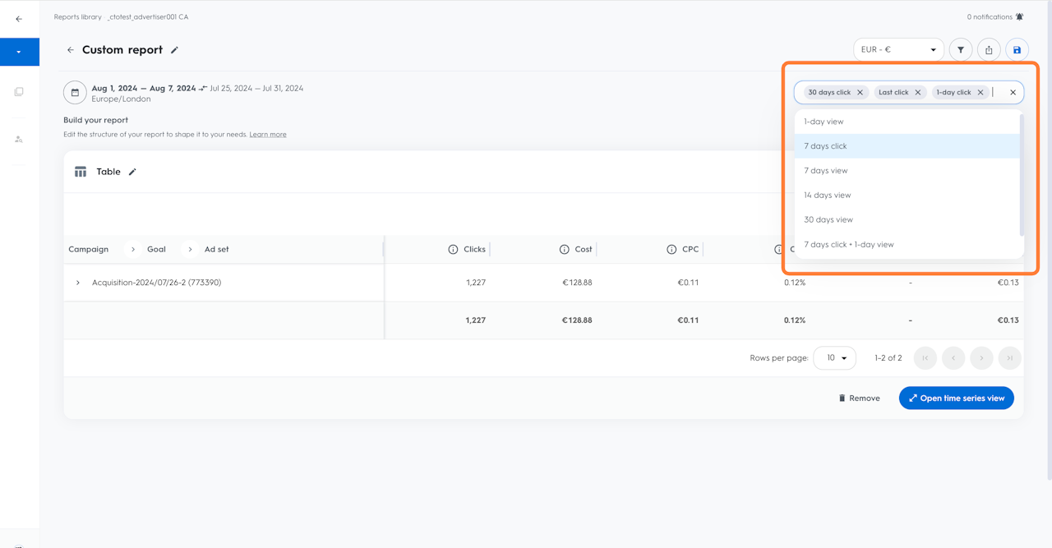Follow the Learn more link
This screenshot has height=548, width=1052.
coord(268,135)
